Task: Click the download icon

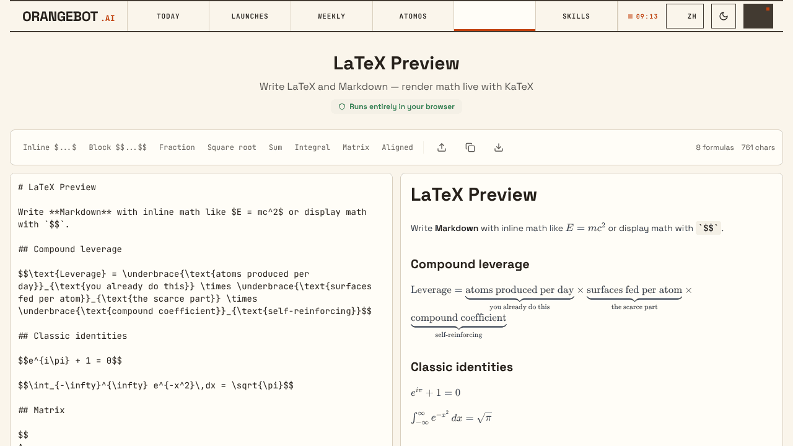Action: tap(499, 147)
